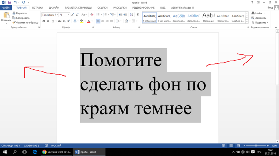Click the Paste (Вставить) icon
279x156 pixels.
point(6,15)
